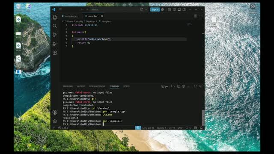Expand the dropdown next to the chat icon
Screen dimensions: 274x154
tap(146, 9)
